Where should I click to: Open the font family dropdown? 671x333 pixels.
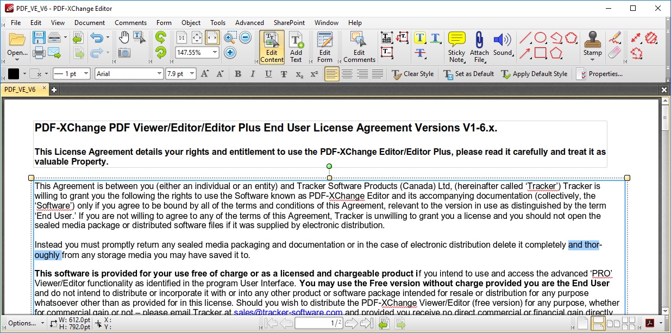click(159, 73)
